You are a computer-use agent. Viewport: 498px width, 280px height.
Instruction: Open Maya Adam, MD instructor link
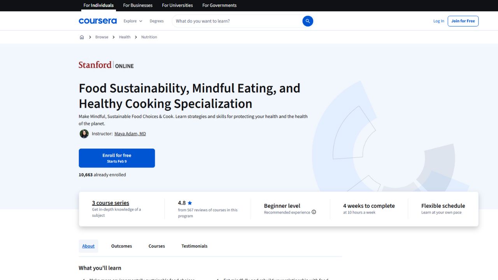click(130, 133)
